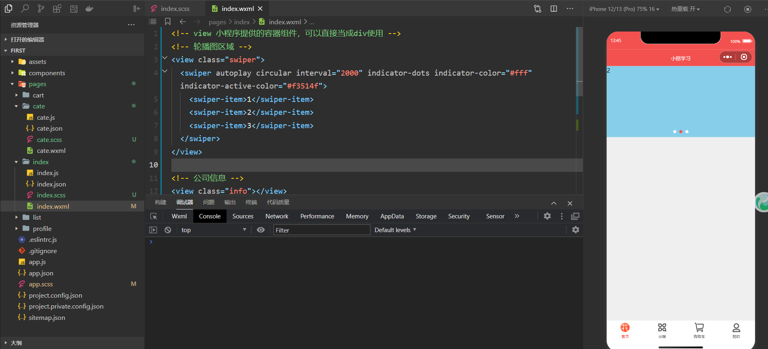
Task: Expand the 大纲 outline section
Action: (72, 343)
